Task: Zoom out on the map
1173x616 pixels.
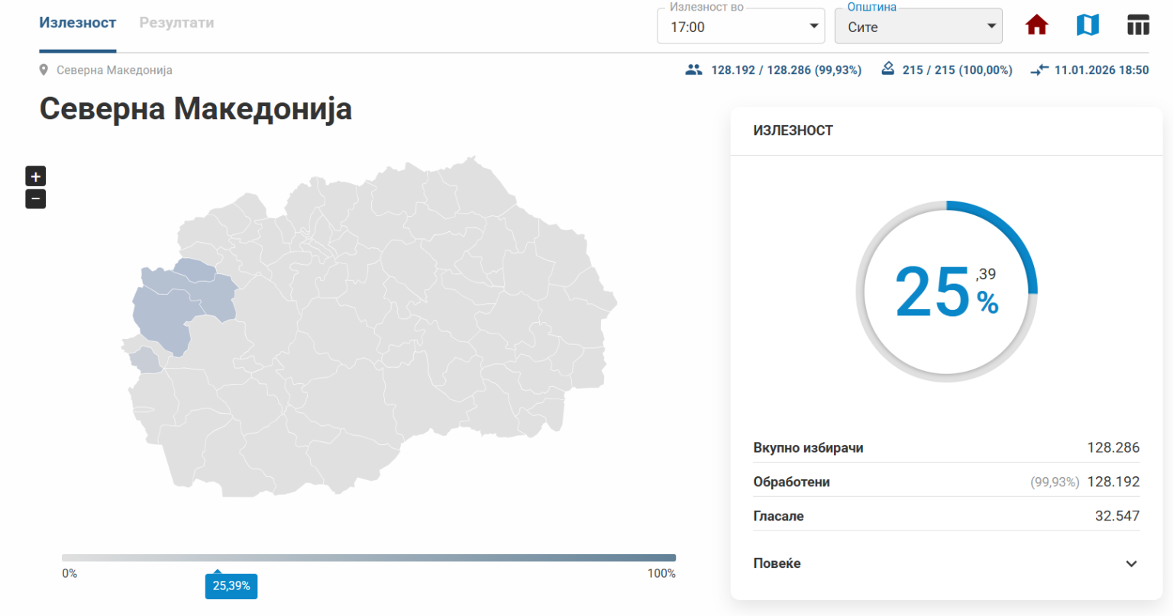Action: [x=36, y=199]
